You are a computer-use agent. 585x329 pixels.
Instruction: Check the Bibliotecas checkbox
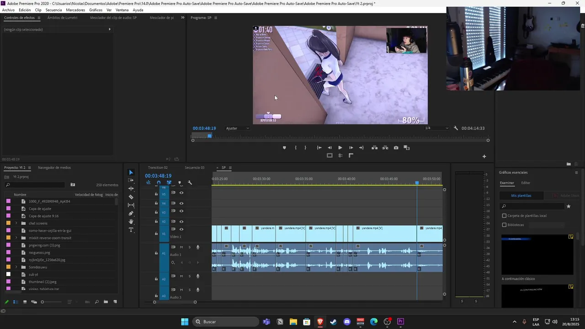(505, 225)
